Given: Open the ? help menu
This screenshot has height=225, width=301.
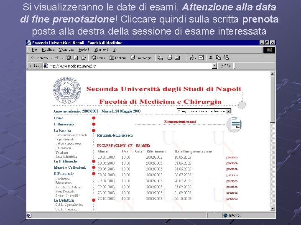Looking at the screenshot, I should 115,50.
